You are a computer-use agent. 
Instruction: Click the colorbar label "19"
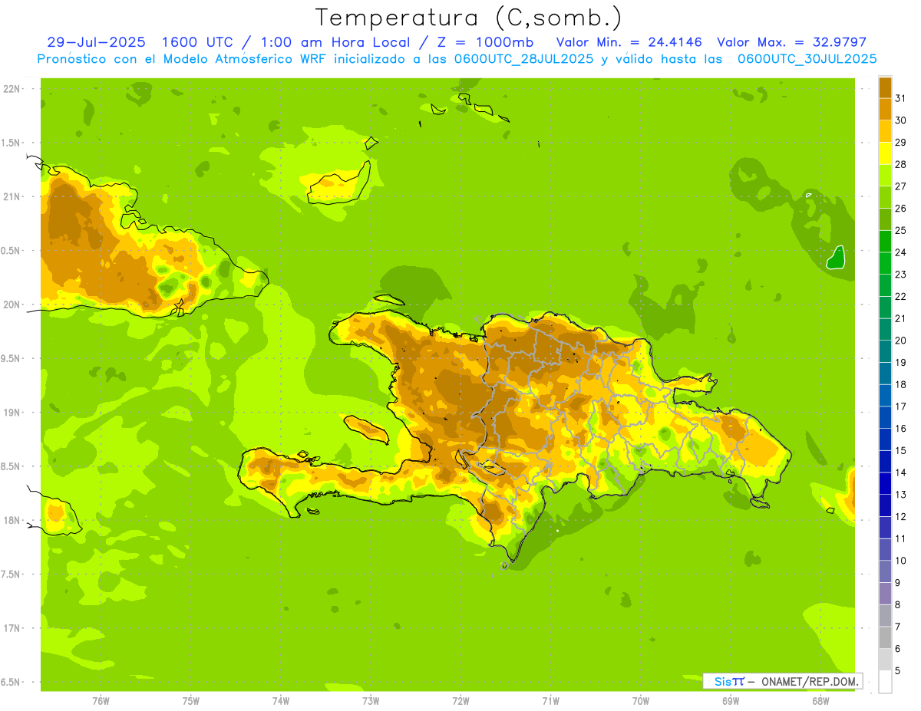(x=900, y=363)
